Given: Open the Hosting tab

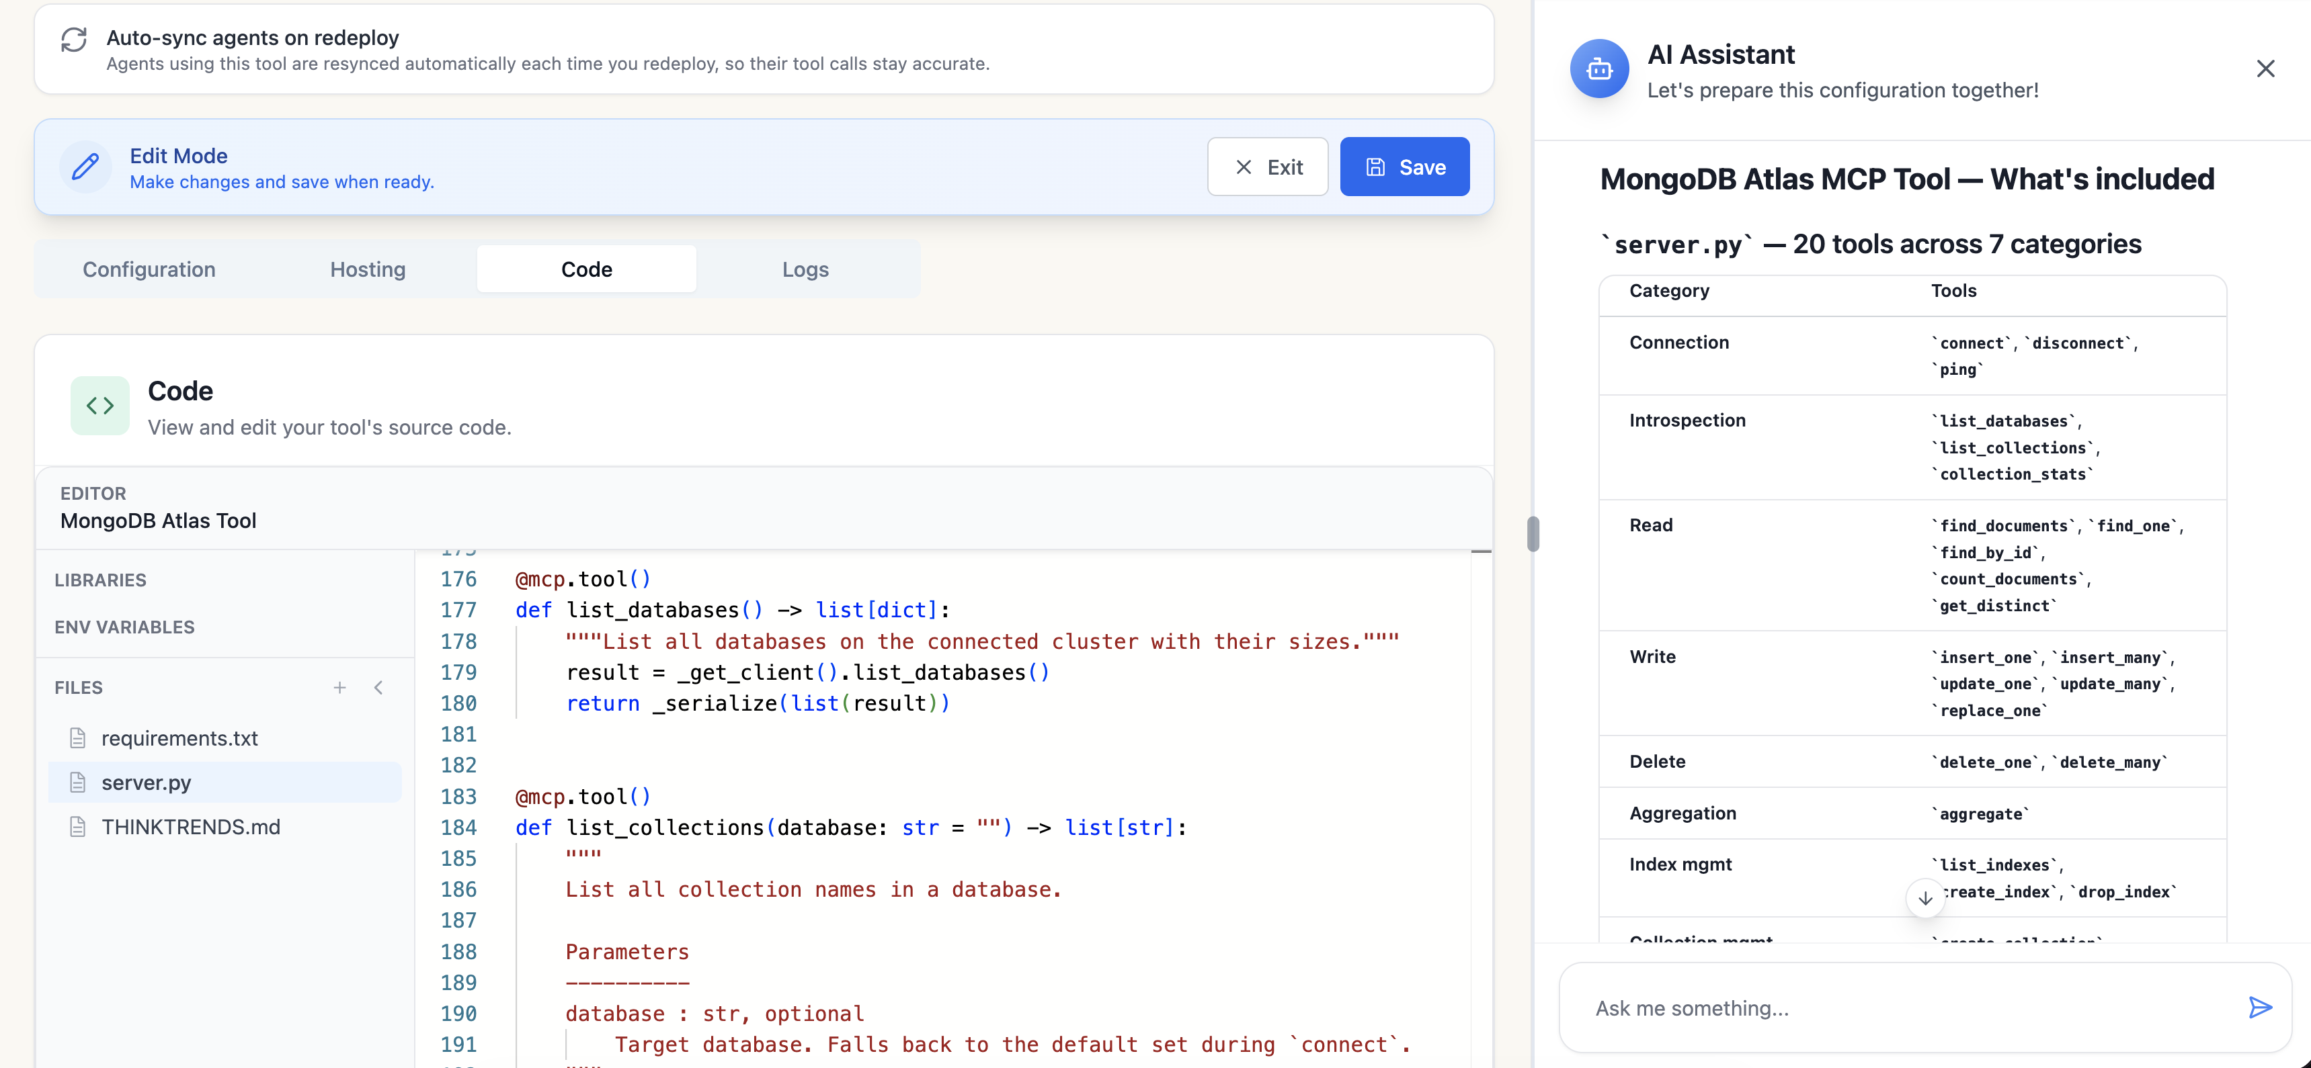Looking at the screenshot, I should [x=368, y=269].
